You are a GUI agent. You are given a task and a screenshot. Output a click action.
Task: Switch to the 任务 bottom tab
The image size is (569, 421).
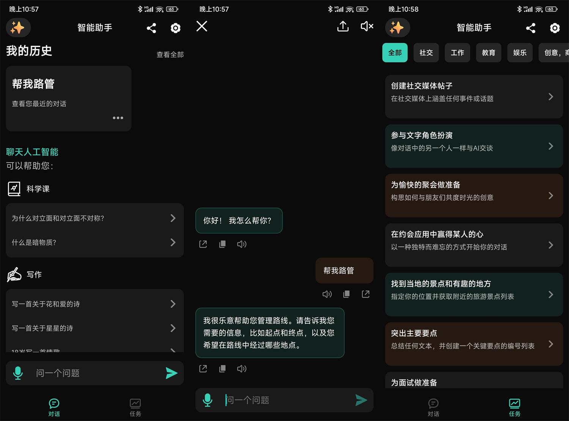click(x=135, y=407)
